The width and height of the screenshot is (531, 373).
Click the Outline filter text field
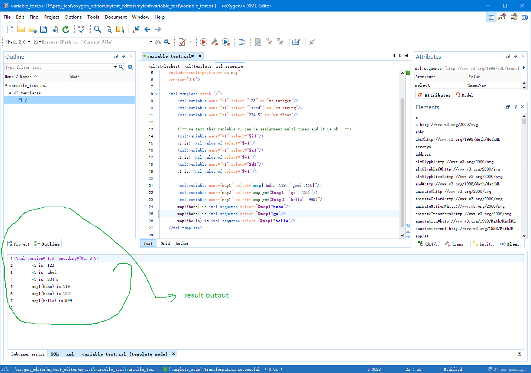[58, 67]
